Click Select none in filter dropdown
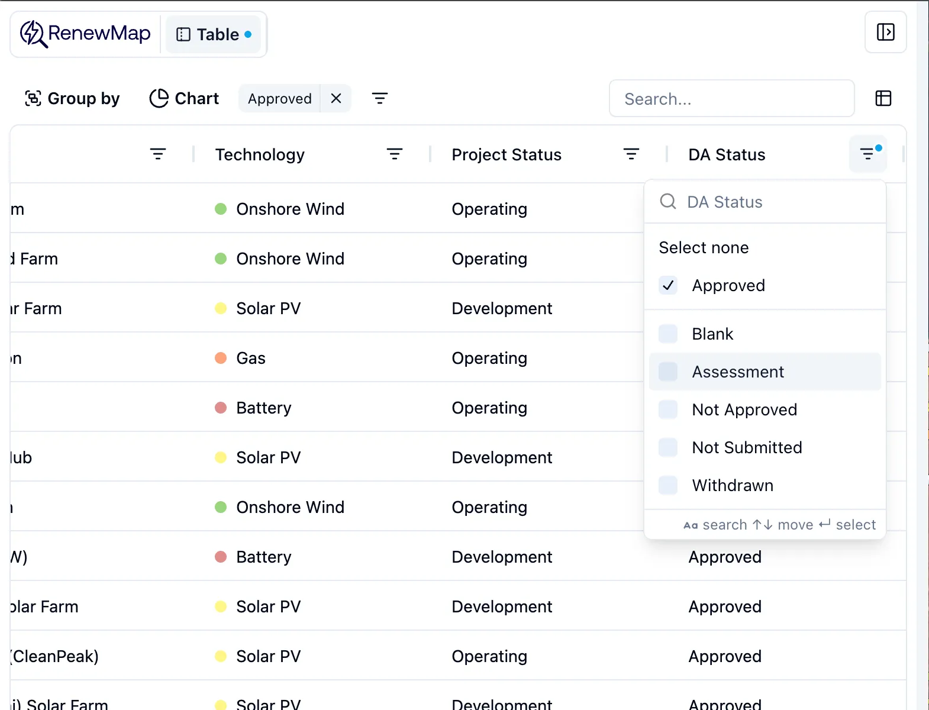 point(704,247)
